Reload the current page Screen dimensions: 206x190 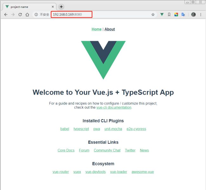(20, 15)
